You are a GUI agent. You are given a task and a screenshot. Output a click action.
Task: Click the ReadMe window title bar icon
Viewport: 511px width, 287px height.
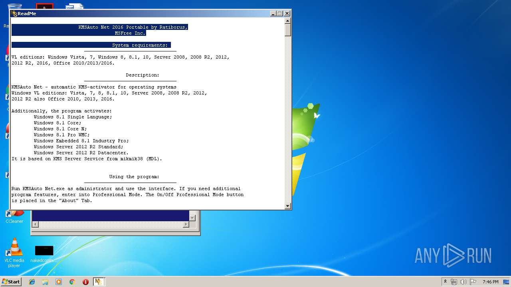(14, 14)
